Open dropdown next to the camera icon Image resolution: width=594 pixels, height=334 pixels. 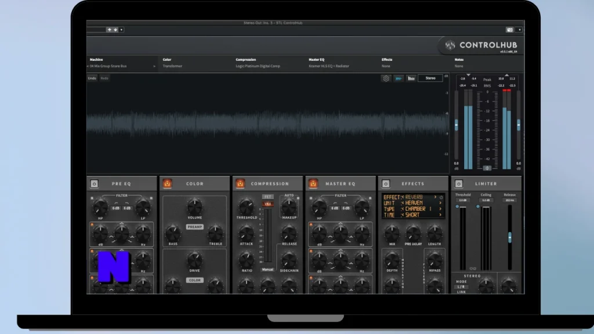pos(519,30)
